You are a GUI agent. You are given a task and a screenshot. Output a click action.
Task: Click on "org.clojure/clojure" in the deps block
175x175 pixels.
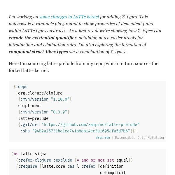pyautogui.click(x=40, y=93)
